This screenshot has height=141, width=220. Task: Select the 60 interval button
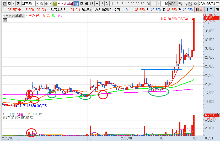(x=143, y=4)
